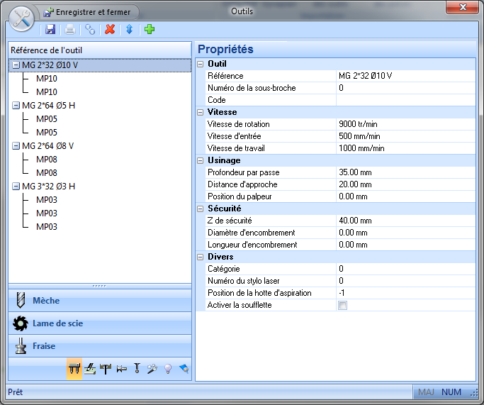Image resolution: width=484 pixels, height=405 pixels.
Task: Edit the 'Vitesse de rotation' value field
Action: tap(404, 124)
